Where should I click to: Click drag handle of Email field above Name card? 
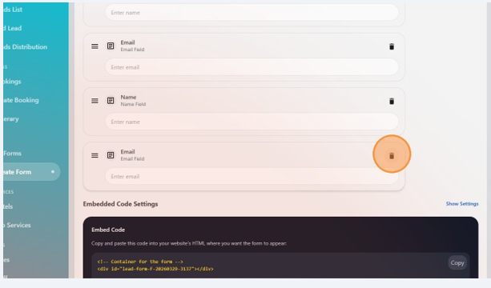pos(95,46)
